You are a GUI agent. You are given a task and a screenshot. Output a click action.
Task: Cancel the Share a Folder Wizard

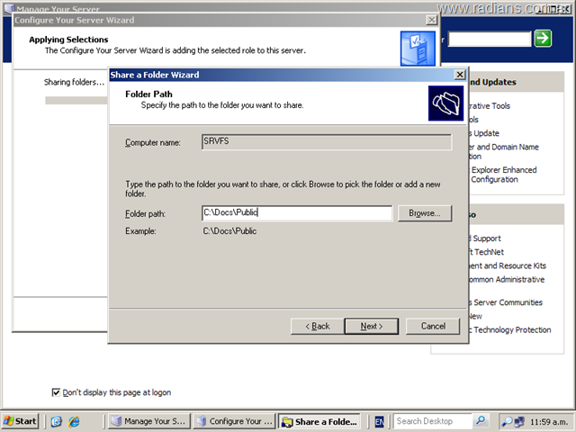click(x=433, y=326)
